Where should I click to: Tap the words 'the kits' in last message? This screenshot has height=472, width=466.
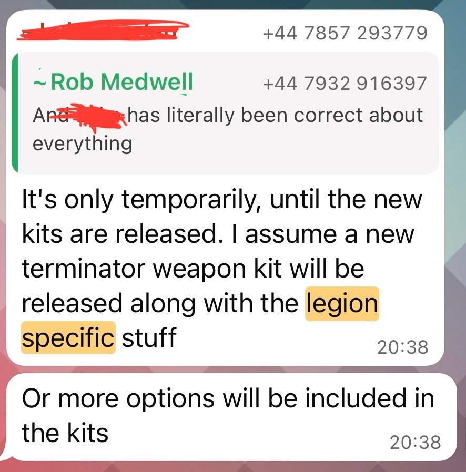[65, 433]
